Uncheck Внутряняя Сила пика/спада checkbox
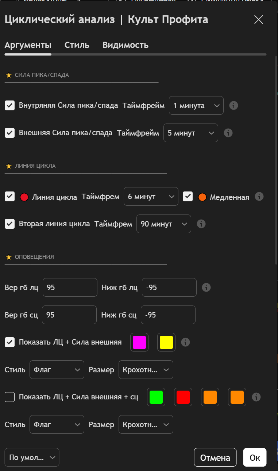The width and height of the screenshot is (278, 471). point(9,106)
